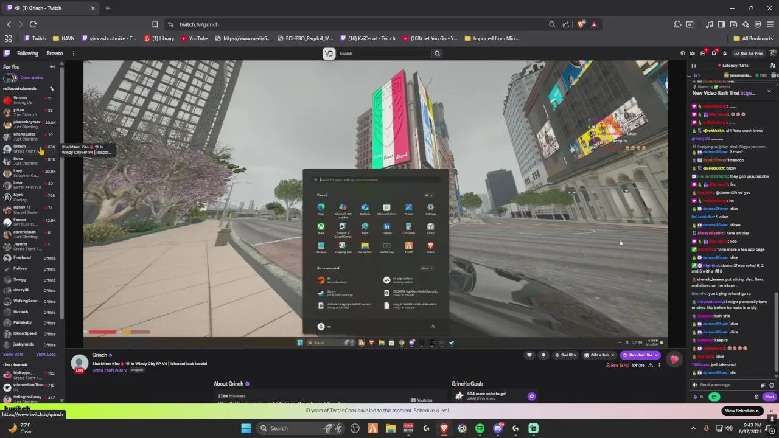Open the Brave VPN shield icon
The image size is (779, 438).
tap(758, 24)
